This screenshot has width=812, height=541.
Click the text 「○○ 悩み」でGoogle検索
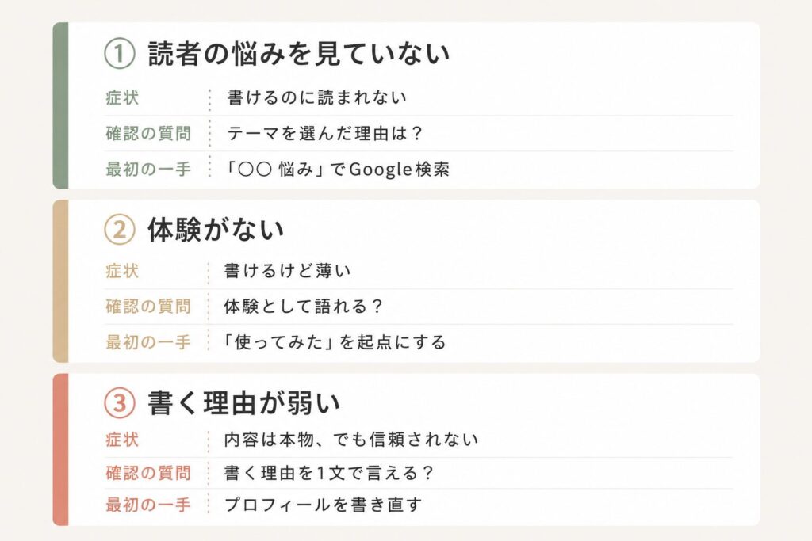point(336,170)
